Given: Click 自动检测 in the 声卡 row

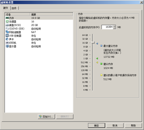Looking at the screenshot, I should (36, 39).
